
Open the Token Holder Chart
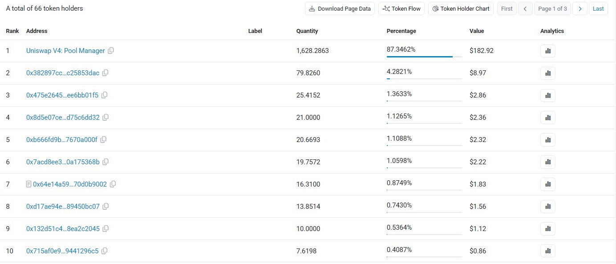[461, 8]
